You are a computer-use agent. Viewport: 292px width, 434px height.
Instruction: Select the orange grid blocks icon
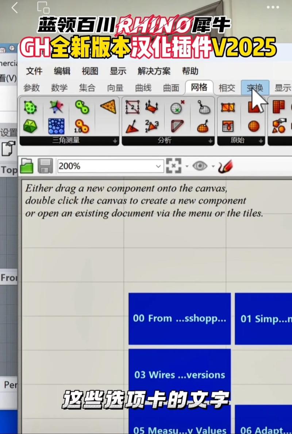point(278,107)
